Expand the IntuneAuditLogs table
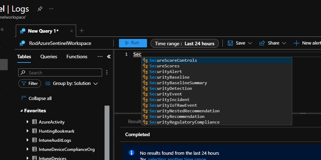 click(x=28, y=140)
